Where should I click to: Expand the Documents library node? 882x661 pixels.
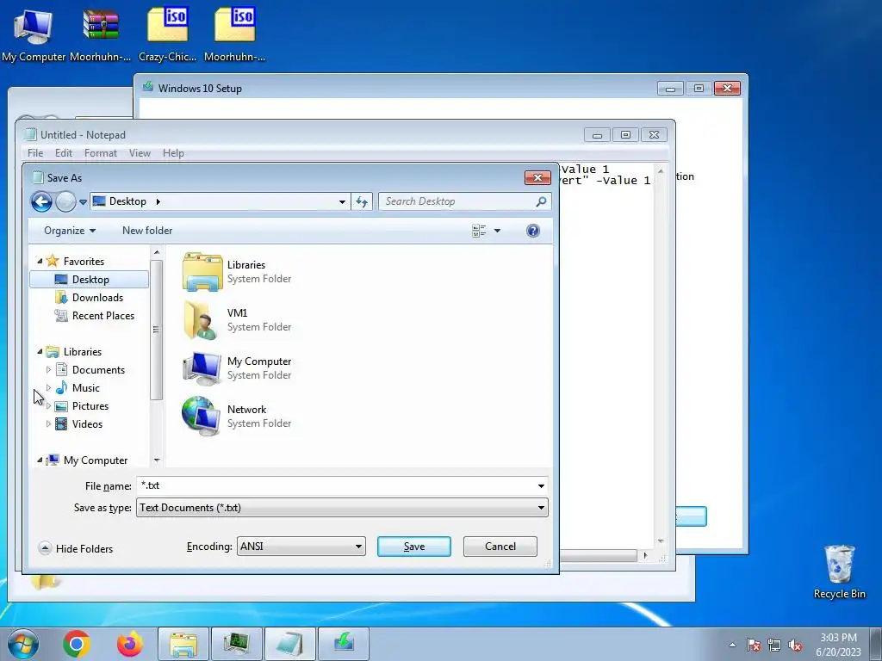[x=48, y=370]
